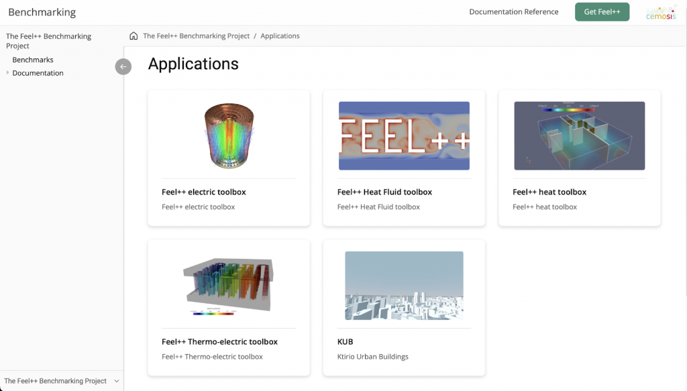Image resolution: width=687 pixels, height=391 pixels.
Task: Open the Heat Fluid toolbox FEEL++ thumbnail
Action: pos(404,135)
